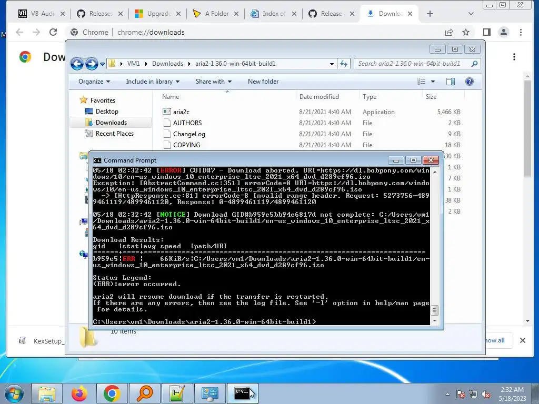
Task: Click the Explorer Forward arrow button
Action: coord(92,64)
